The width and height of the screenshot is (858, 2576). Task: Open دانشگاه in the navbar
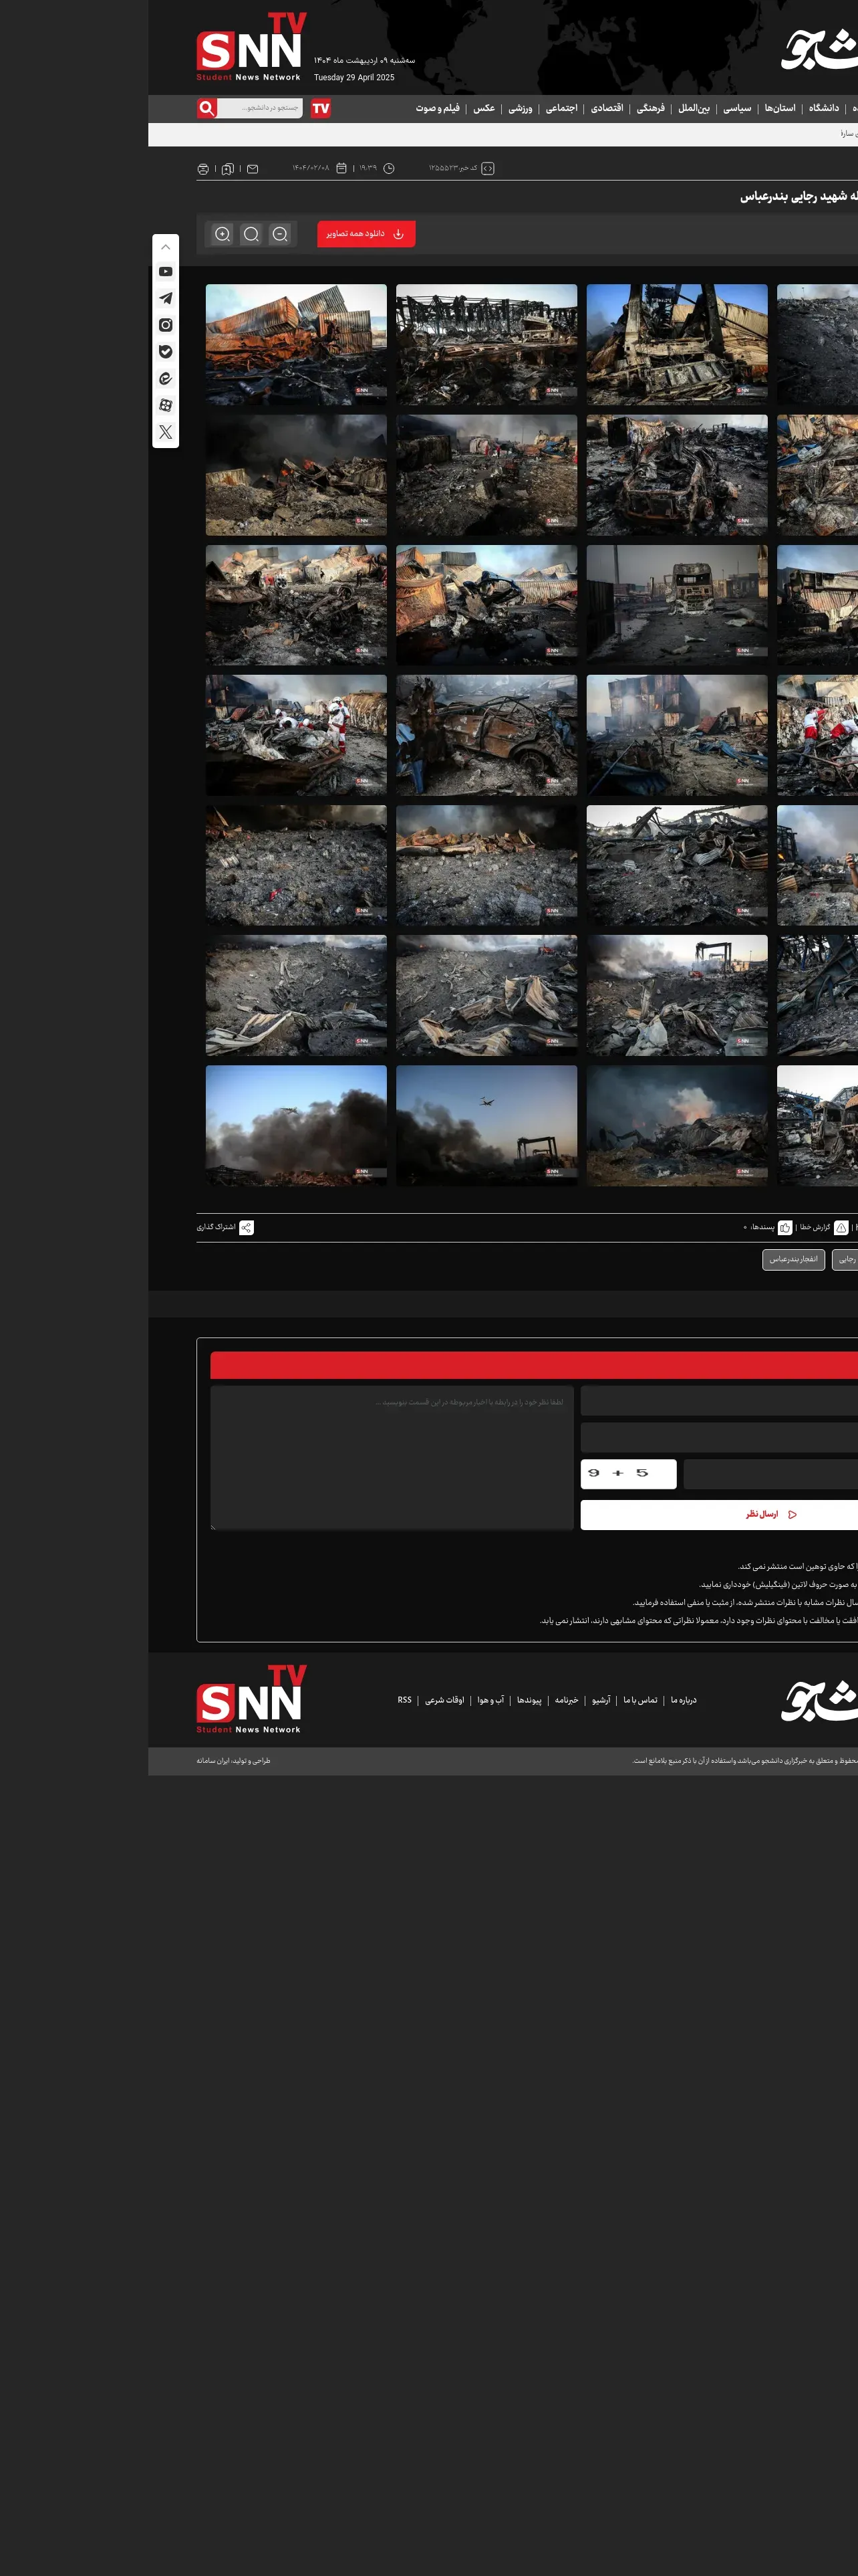click(824, 108)
